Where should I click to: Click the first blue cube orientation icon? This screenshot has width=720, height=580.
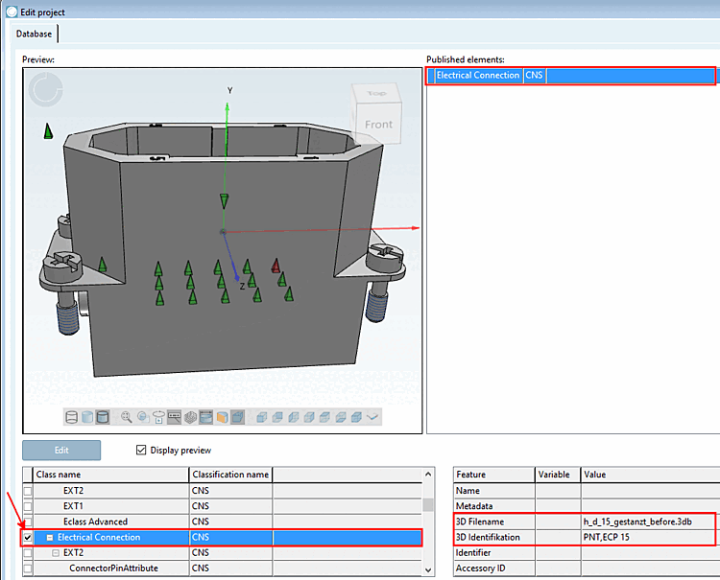coord(261,417)
